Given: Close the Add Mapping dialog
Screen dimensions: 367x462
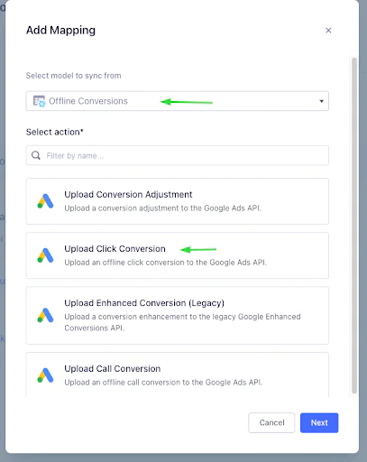Looking at the screenshot, I should [328, 31].
